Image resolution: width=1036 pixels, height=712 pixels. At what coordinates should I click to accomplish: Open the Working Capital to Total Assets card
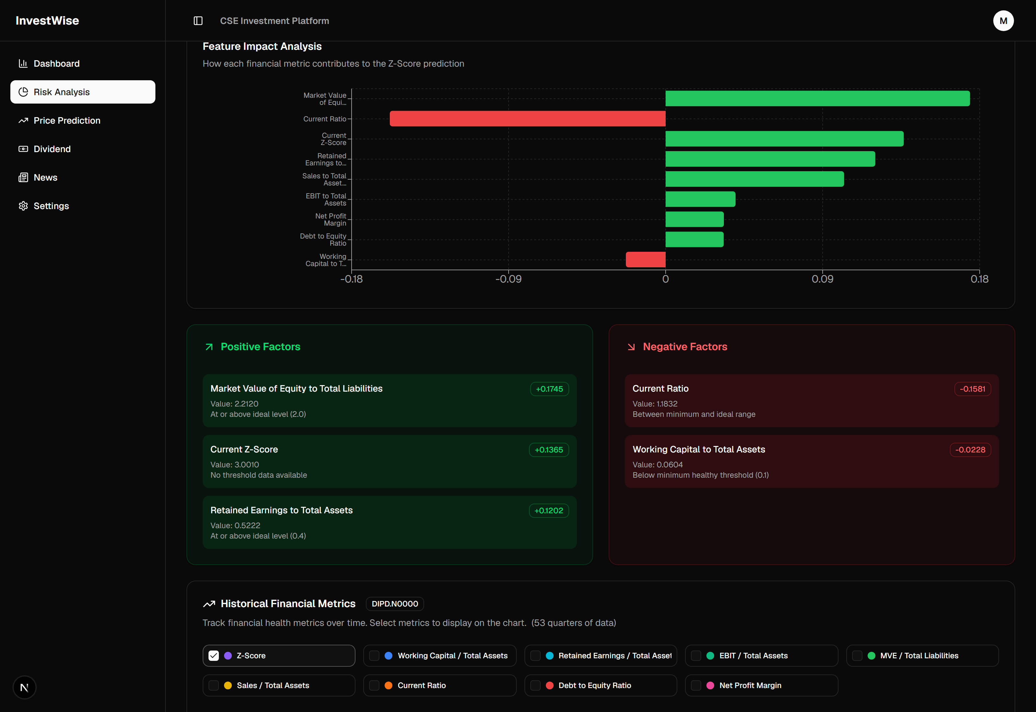pos(812,461)
